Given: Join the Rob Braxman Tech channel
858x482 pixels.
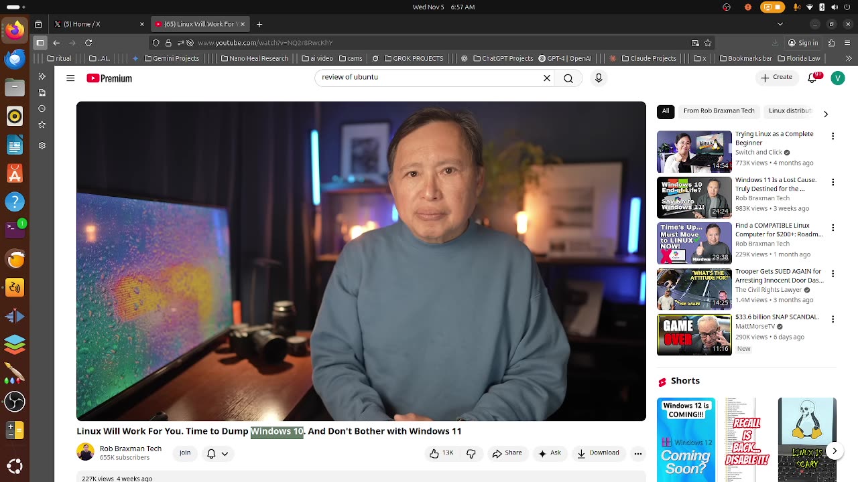Looking at the screenshot, I should click(185, 453).
